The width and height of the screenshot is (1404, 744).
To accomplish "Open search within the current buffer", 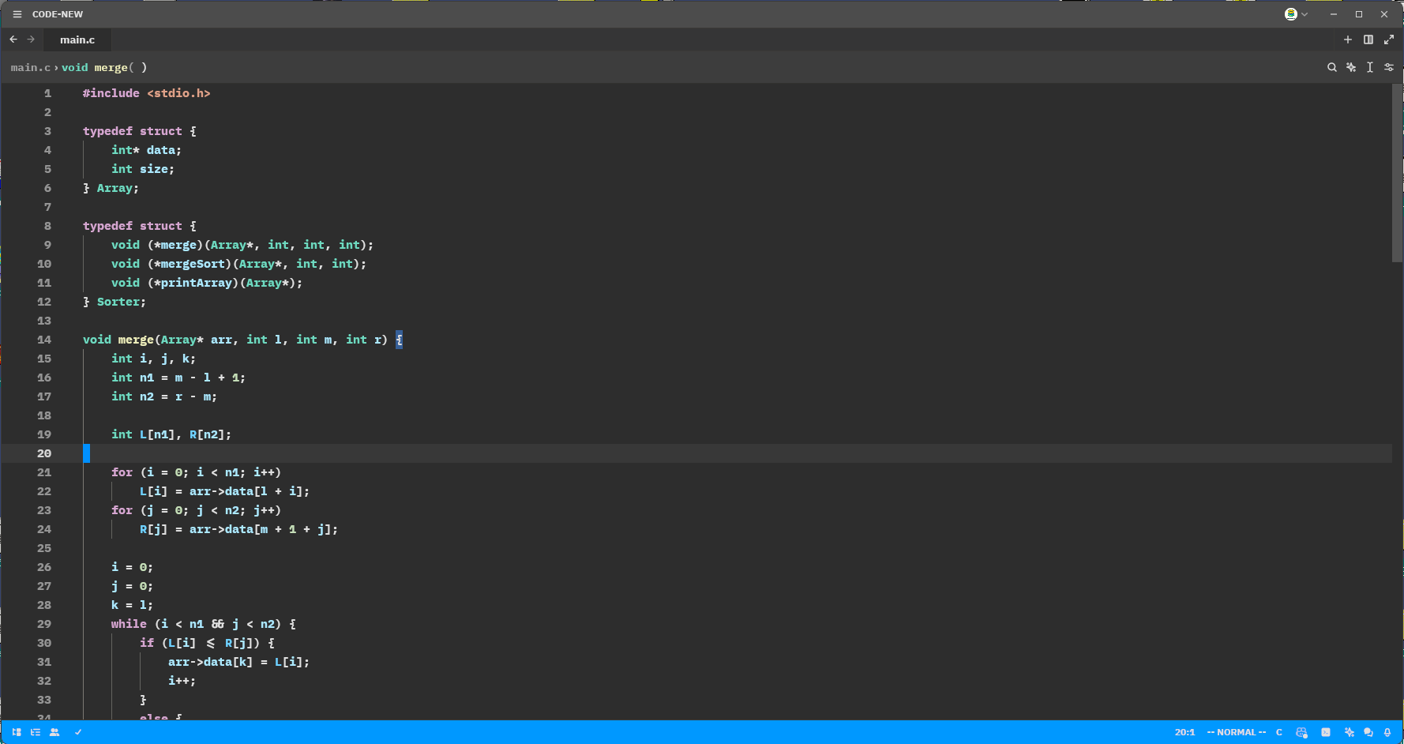I will [x=1332, y=67].
